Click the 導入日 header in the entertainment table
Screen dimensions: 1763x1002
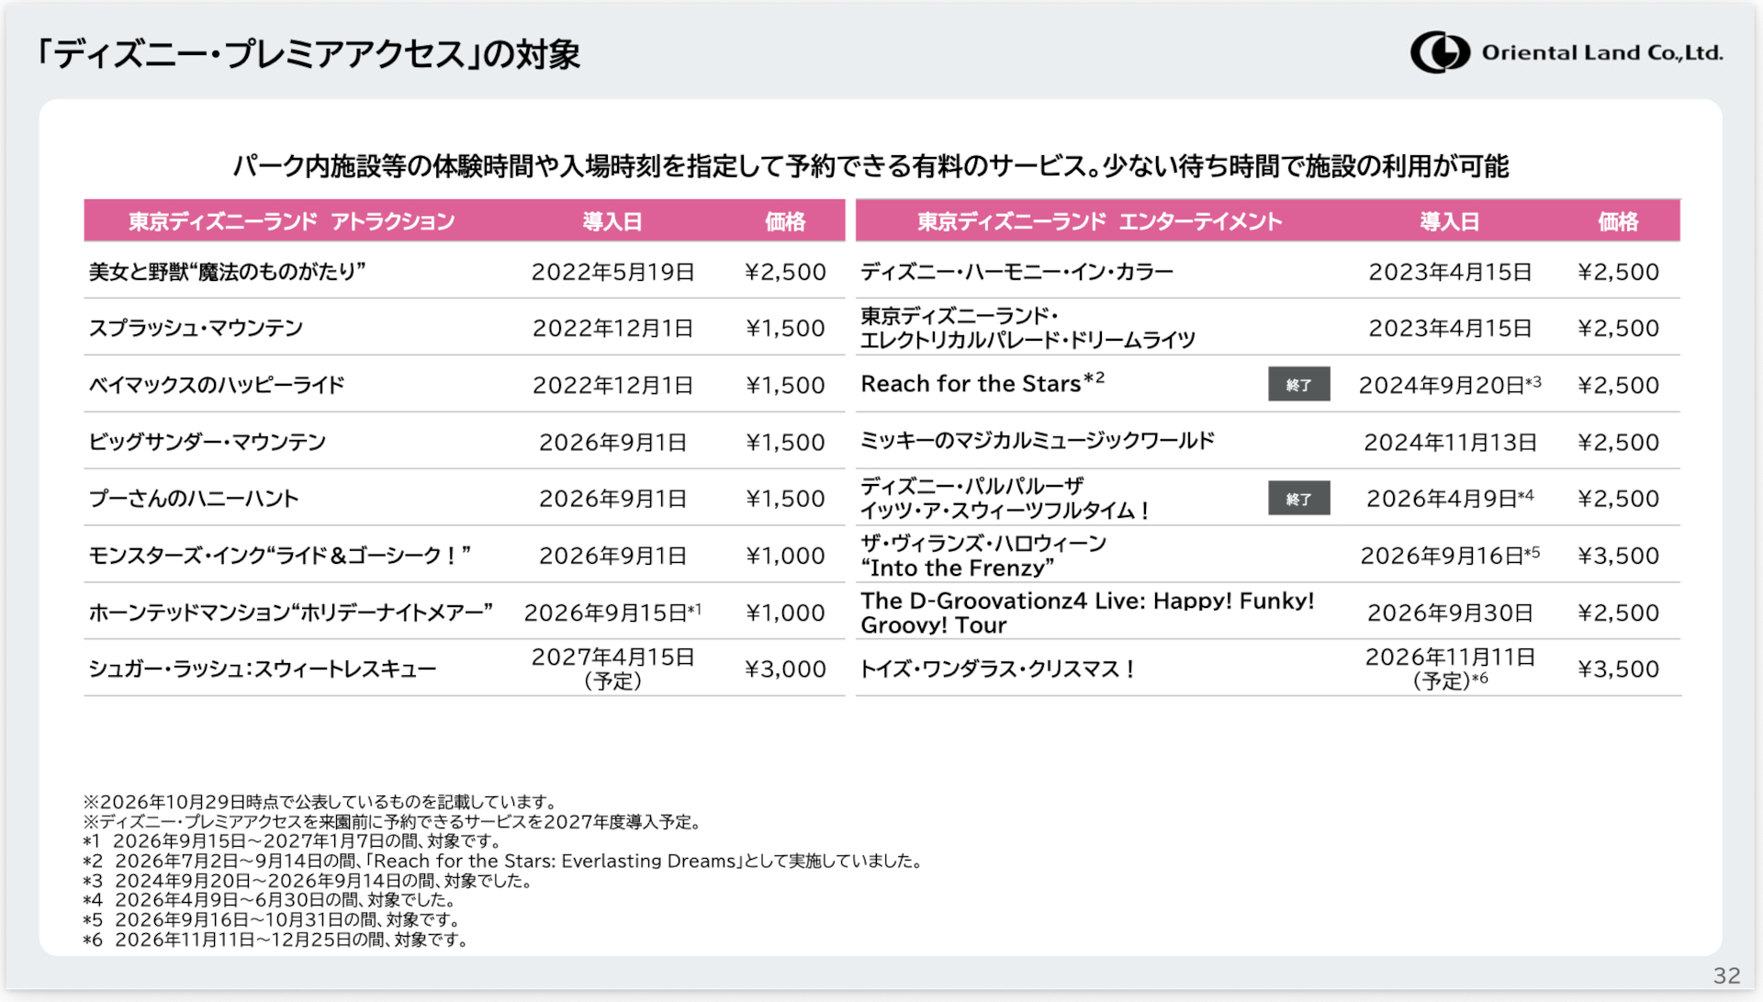coord(1450,221)
